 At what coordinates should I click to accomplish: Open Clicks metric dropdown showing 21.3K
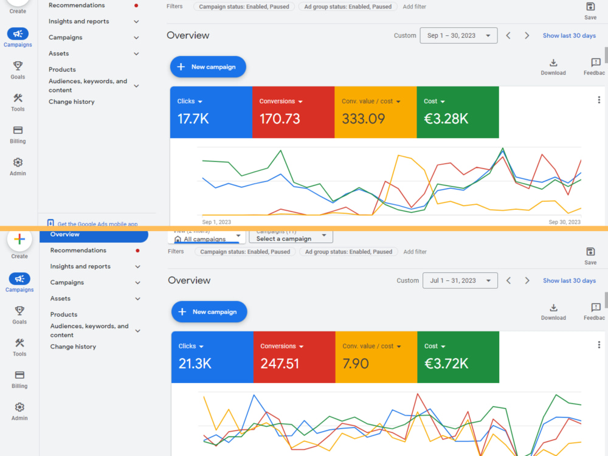click(191, 347)
